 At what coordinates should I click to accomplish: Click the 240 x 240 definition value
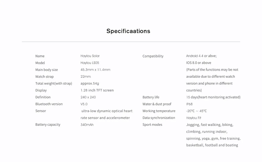[88, 97]
